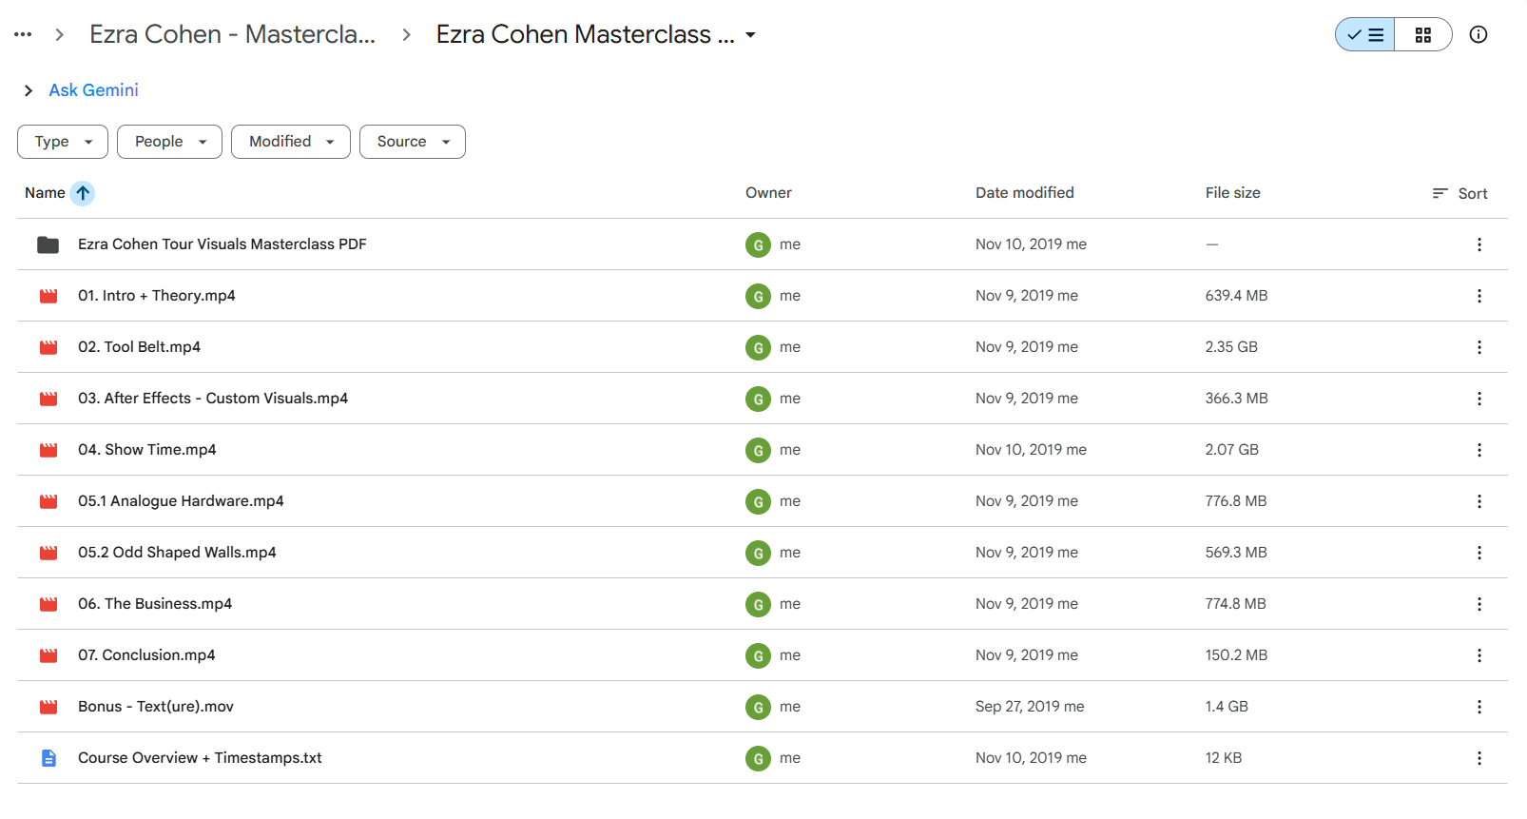Expand the Ask Gemini chevron
The image size is (1527, 819).
tap(29, 90)
